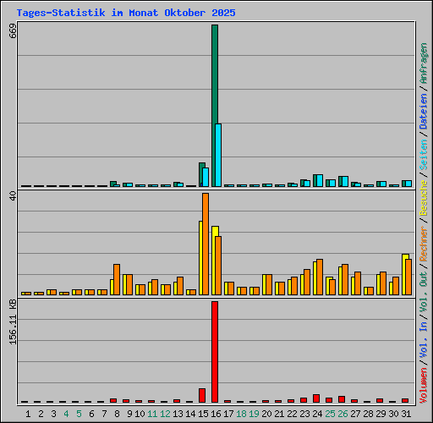
Task: Click the green Anfragen bar for day 15
Action: pos(200,174)
